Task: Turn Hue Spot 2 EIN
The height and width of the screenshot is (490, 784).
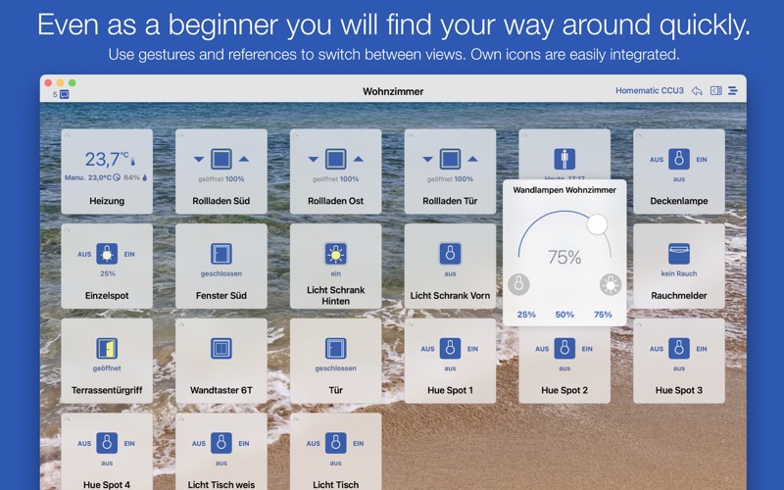Action: point(587,349)
